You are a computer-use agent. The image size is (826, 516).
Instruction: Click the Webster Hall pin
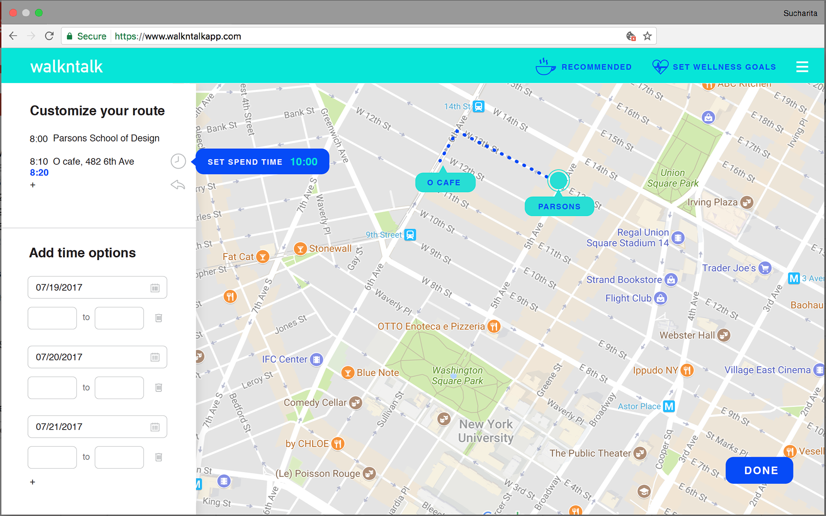pyautogui.click(x=724, y=335)
